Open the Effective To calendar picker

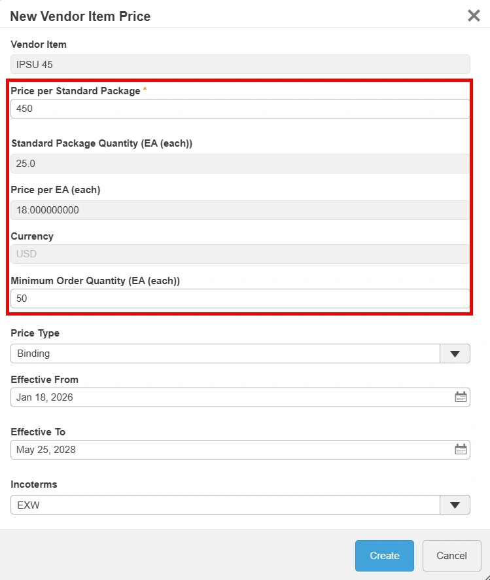point(461,450)
